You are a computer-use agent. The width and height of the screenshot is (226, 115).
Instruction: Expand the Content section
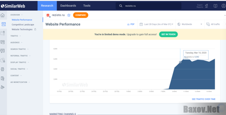pos(16,76)
